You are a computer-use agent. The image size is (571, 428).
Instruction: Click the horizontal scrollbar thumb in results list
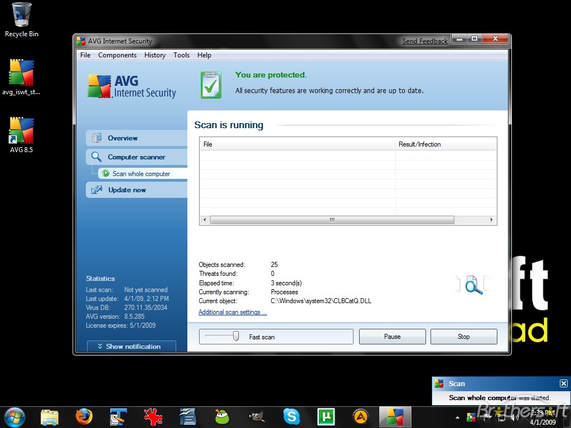click(x=332, y=220)
